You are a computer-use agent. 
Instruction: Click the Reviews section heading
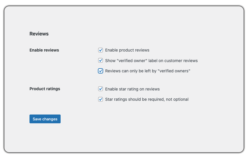[39, 34]
